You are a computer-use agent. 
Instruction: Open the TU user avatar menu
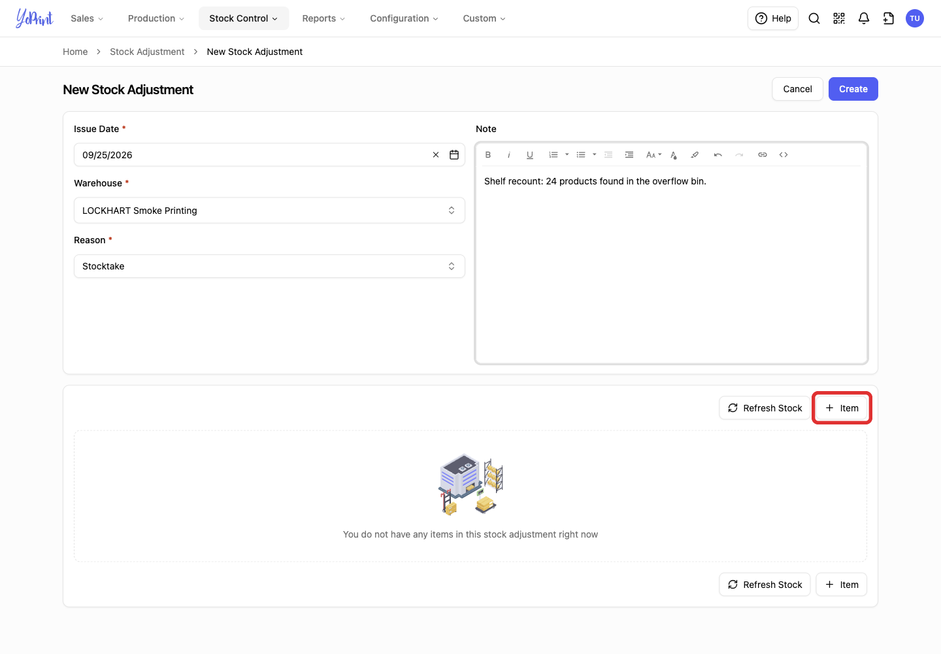point(915,18)
